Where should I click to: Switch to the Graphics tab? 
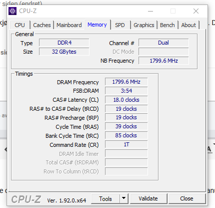(x=144, y=25)
